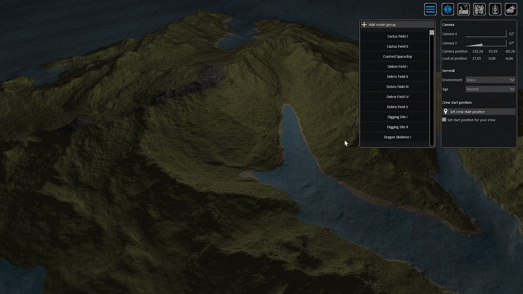Select Crashed Spaceship from model list
The height and width of the screenshot is (294, 523).
(397, 57)
